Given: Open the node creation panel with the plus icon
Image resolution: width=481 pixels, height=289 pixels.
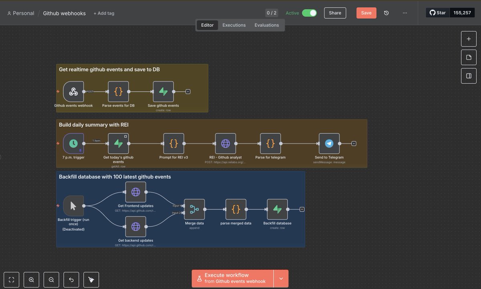Looking at the screenshot, I should coord(469,39).
